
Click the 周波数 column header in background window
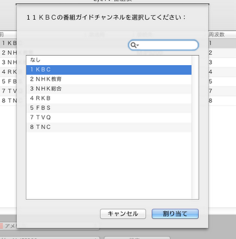pyautogui.click(x=216, y=35)
